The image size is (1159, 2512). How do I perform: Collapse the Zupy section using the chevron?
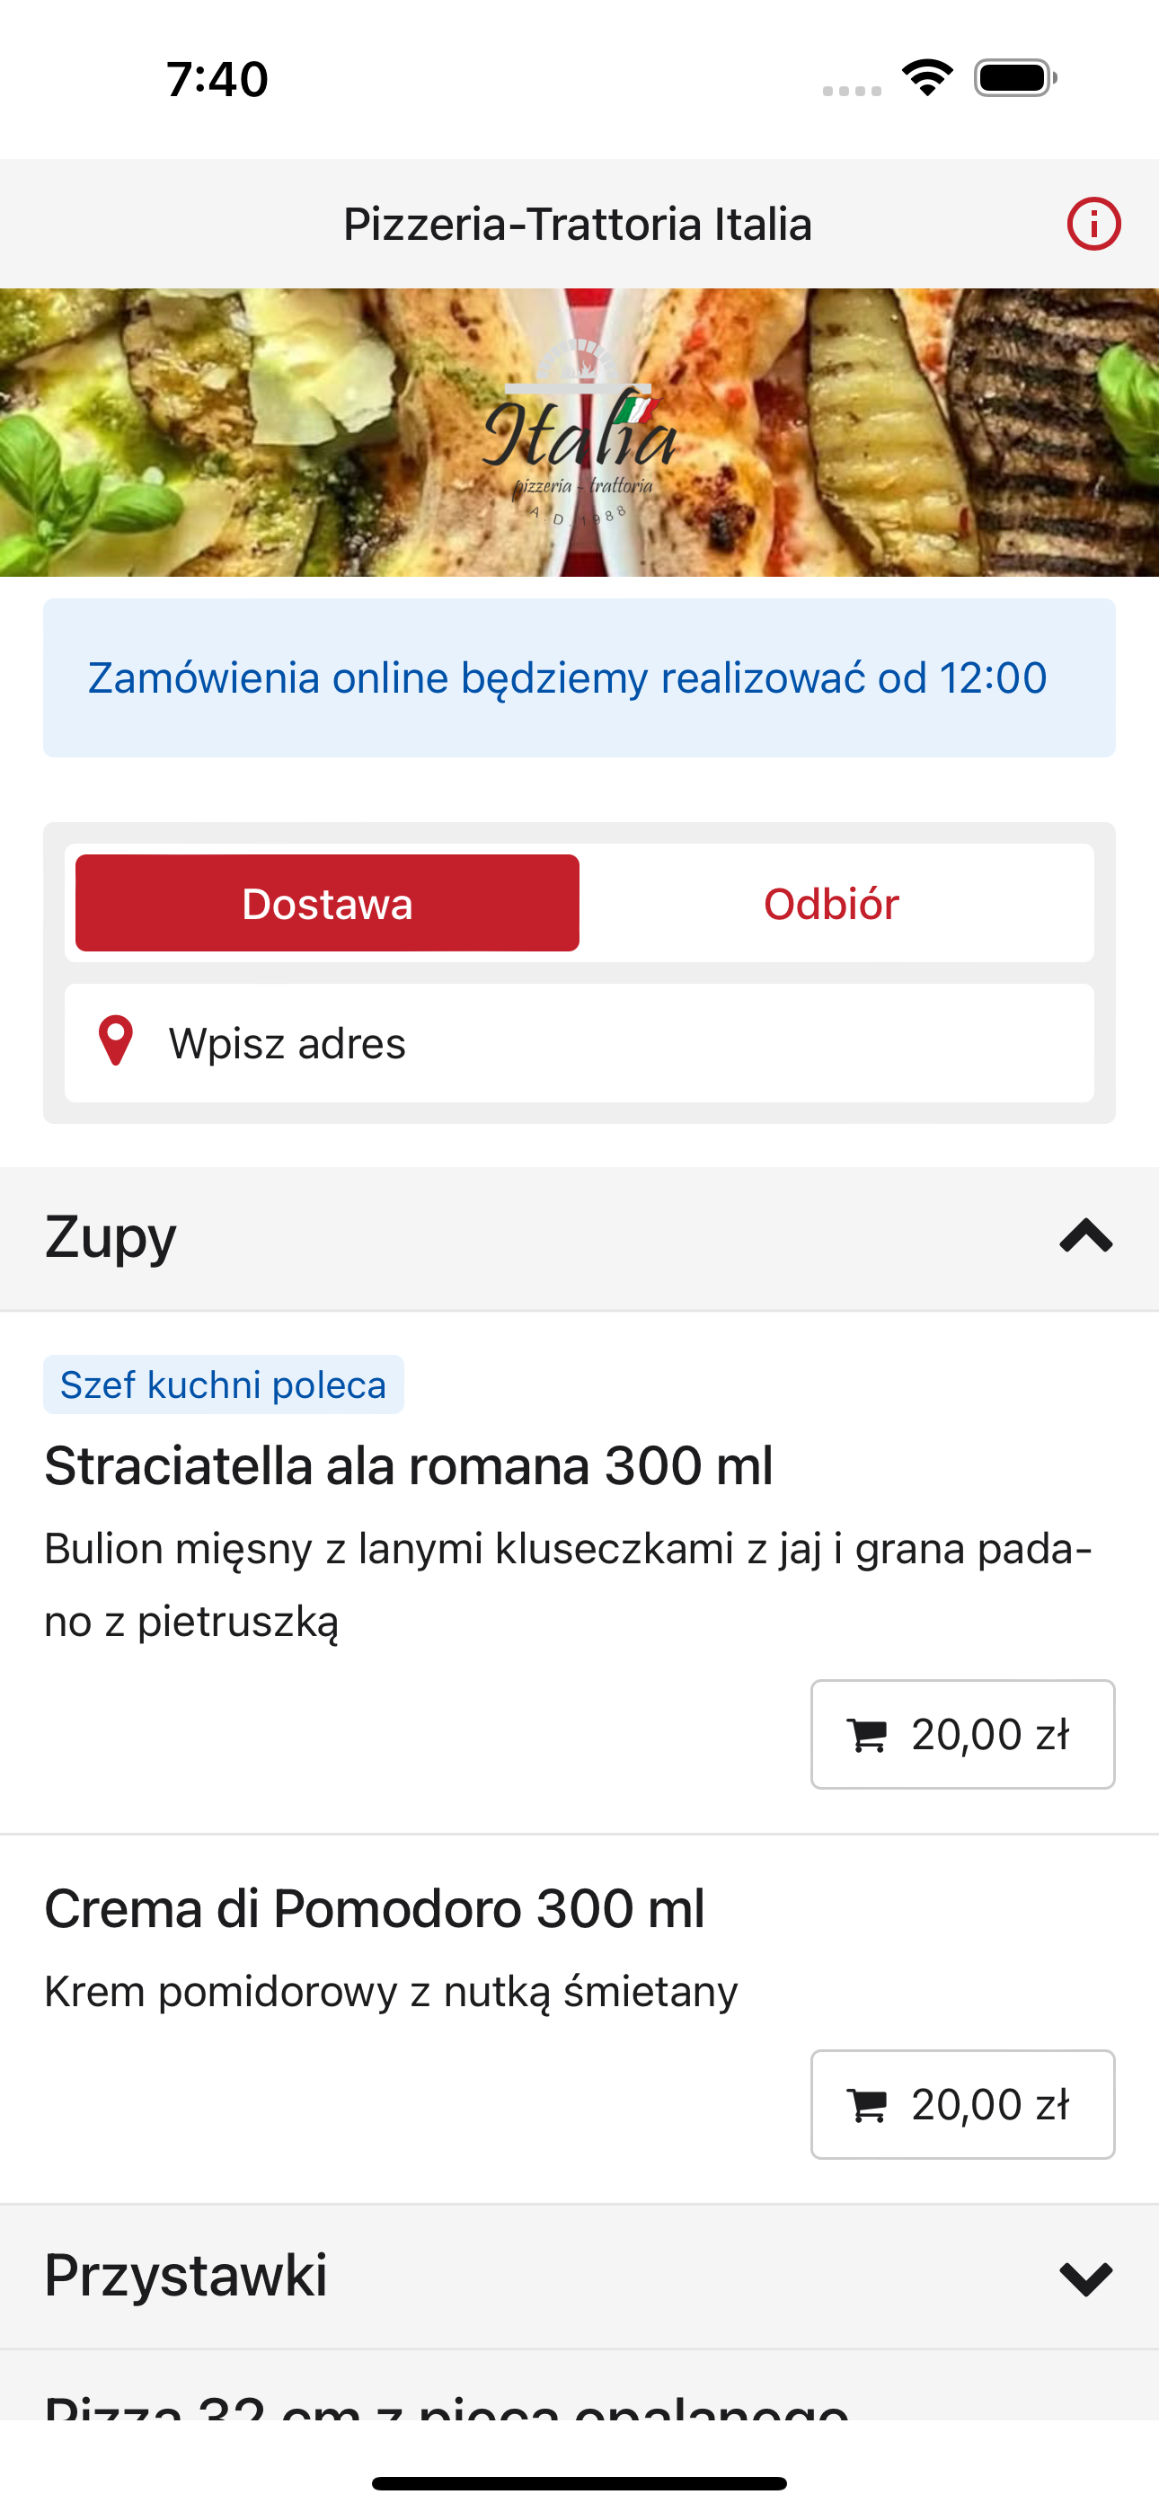pos(1086,1236)
